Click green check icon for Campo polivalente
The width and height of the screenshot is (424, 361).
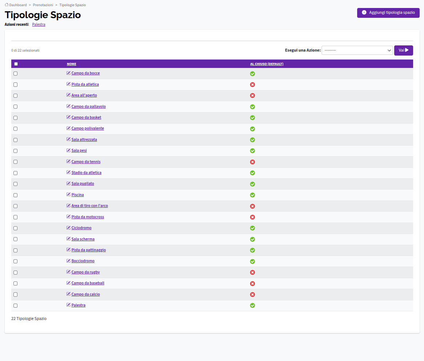point(252,129)
